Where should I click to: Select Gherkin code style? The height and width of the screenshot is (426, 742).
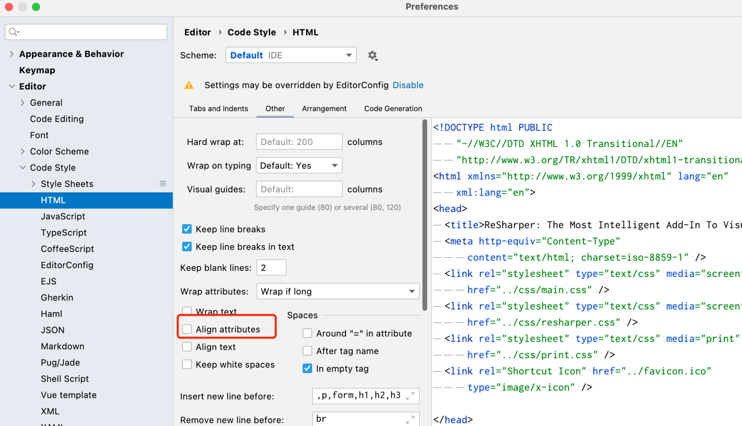(x=57, y=297)
